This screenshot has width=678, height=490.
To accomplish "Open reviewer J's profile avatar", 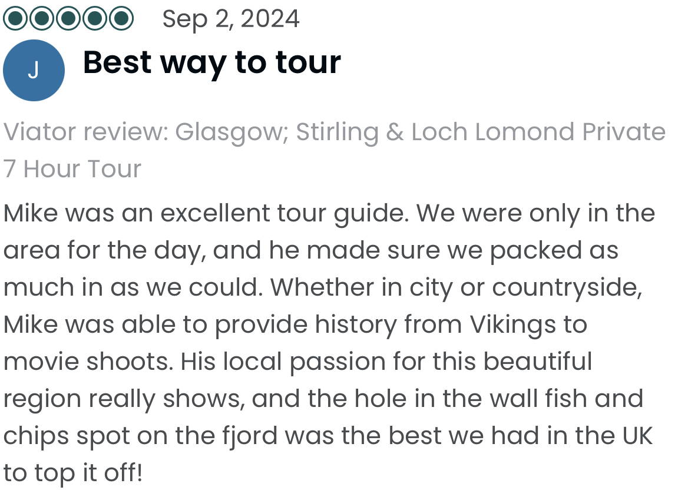I will click(x=34, y=70).
